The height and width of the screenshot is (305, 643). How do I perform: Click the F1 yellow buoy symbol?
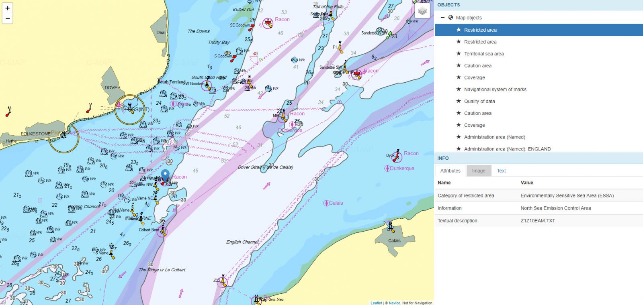(340, 48)
